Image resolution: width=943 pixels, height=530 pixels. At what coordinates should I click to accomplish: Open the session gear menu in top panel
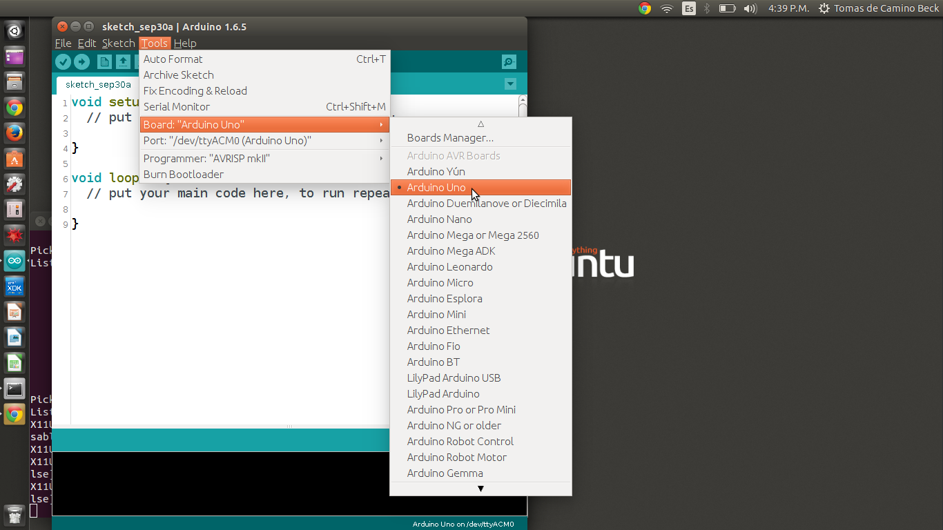pyautogui.click(x=824, y=8)
